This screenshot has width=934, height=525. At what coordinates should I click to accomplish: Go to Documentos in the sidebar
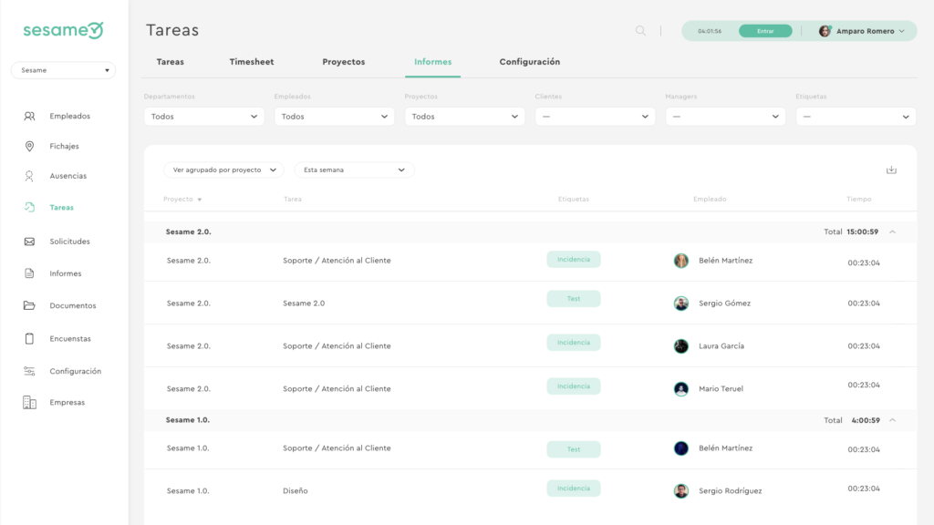73,305
